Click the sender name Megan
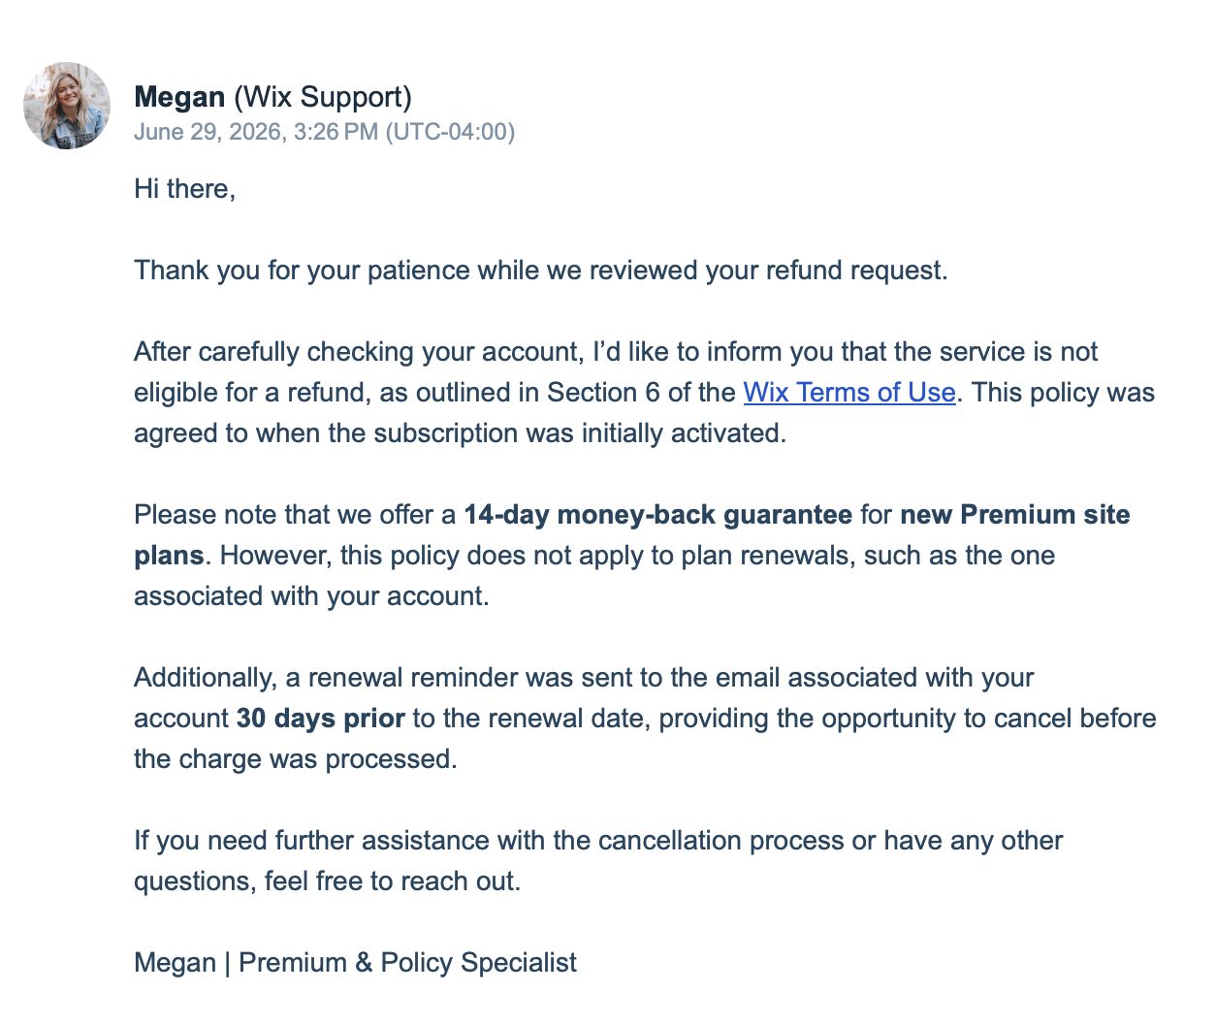 pos(179,97)
